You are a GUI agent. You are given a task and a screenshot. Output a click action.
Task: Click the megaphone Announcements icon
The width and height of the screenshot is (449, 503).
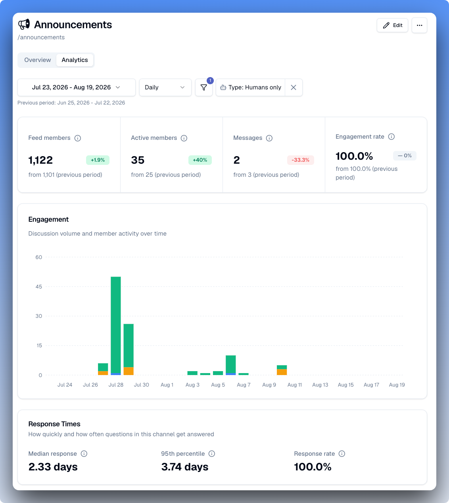pos(24,25)
